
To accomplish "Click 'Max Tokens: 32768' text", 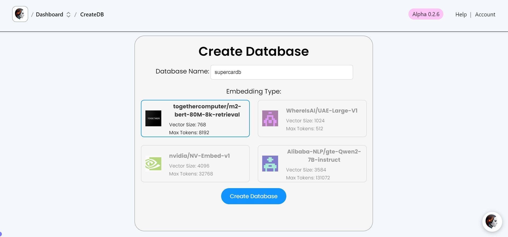I will tap(191, 174).
